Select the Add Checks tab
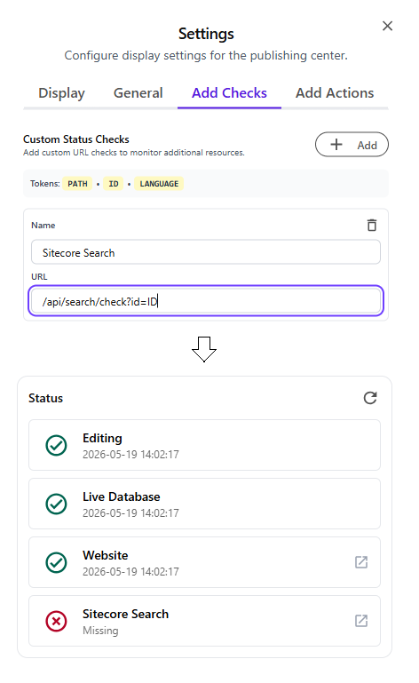Viewport: 419px width, 683px height. click(x=229, y=92)
